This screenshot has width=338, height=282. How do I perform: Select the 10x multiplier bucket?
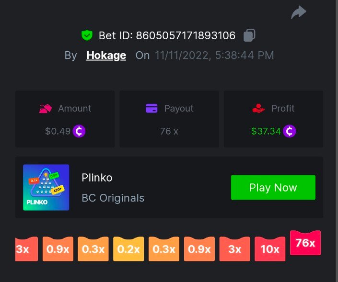[x=270, y=249]
